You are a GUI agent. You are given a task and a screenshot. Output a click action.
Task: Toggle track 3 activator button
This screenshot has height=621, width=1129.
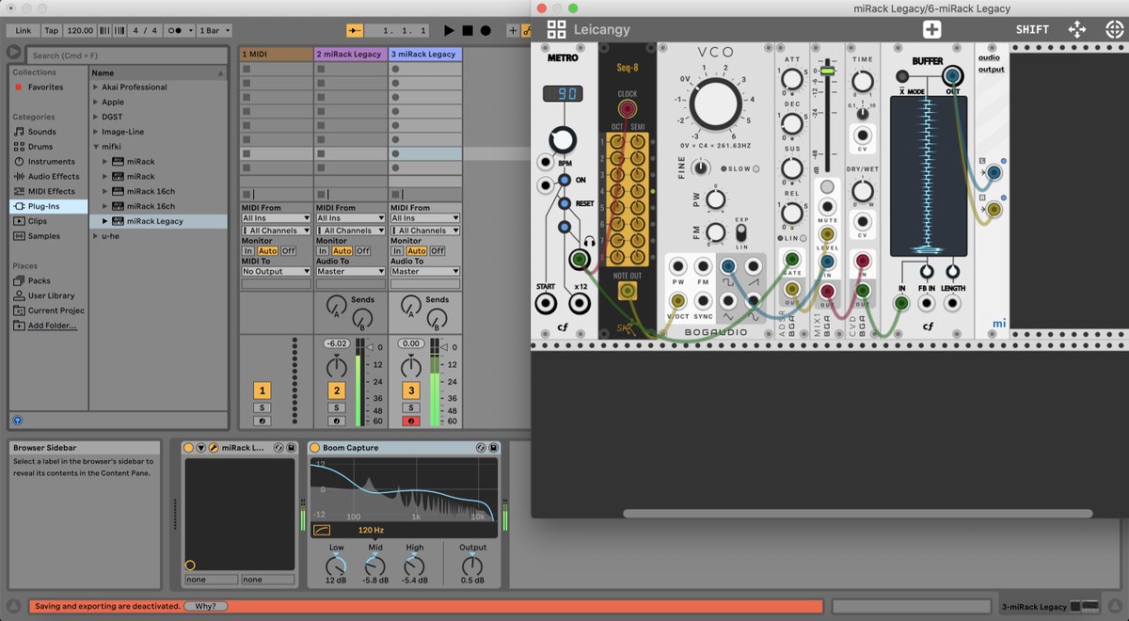click(x=411, y=390)
